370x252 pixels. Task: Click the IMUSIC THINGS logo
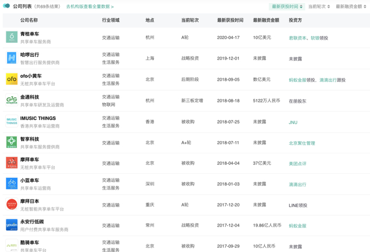click(x=12, y=121)
